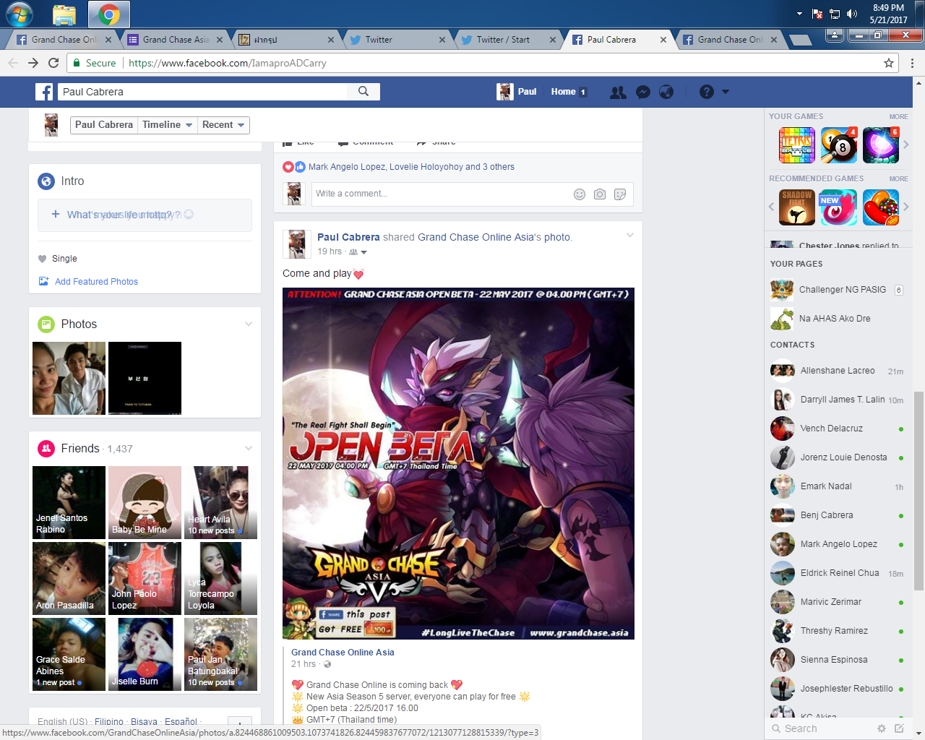Screen dimensions: 925x740
Task: Show next Your Games arrow
Action: 905,145
